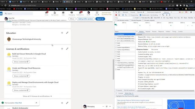
Task: Open network conditions icon
Action: [x=163, y=15]
